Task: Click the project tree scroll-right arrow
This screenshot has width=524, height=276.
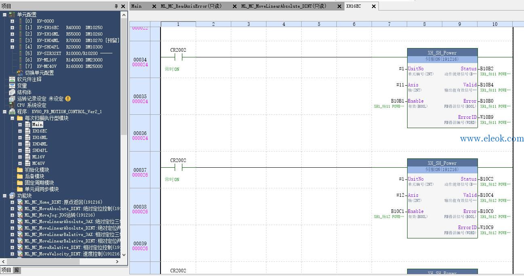Action: pos(117,261)
